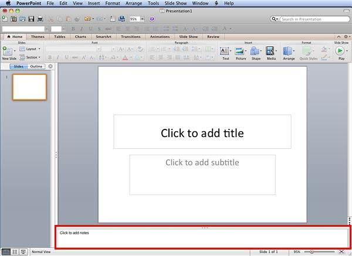
Task: Play the slide show from the ribbon
Action: point(340,52)
